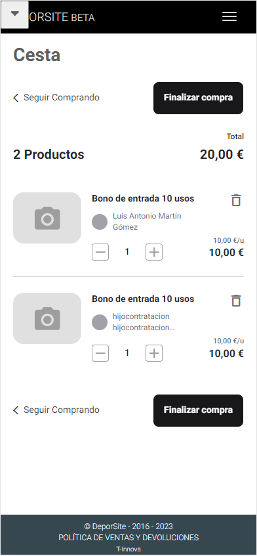Open first product's camera placeholder image

(47, 218)
